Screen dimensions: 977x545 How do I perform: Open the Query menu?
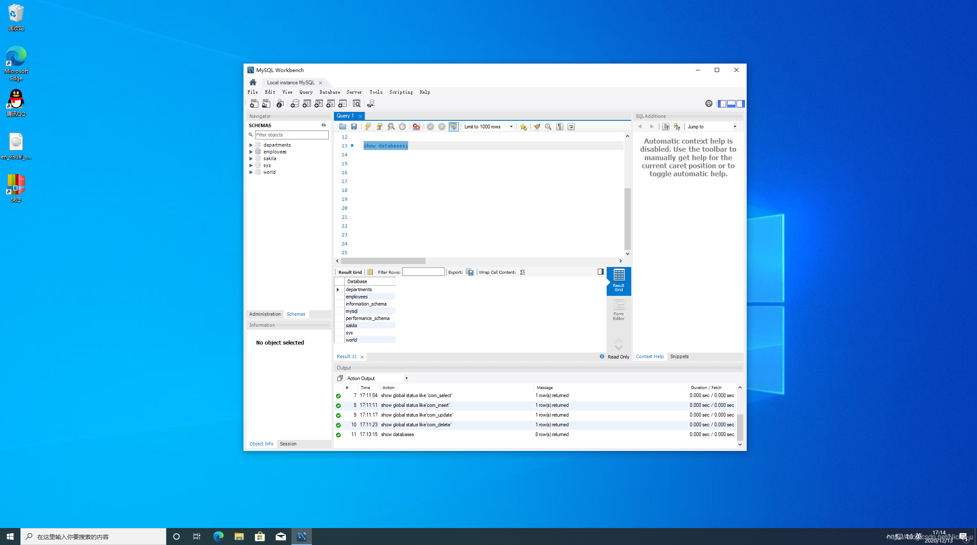(305, 92)
